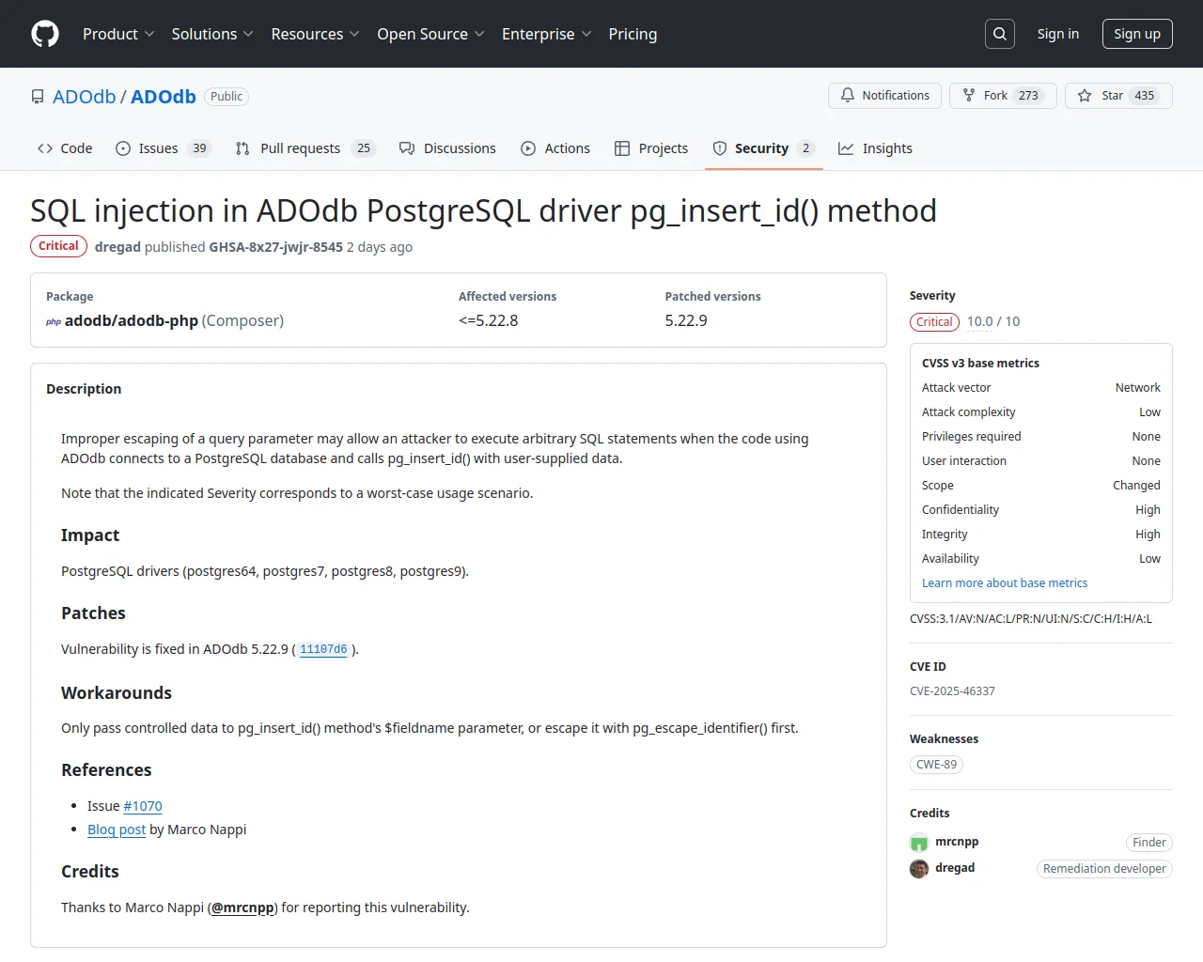Click the Public repository badge
The width and height of the screenshot is (1203, 962).
pyautogui.click(x=227, y=97)
